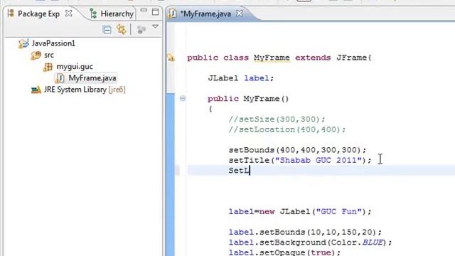Click the label.setBounds(10,10,150,20); line
Viewport: 455px width, 256px height.
pyautogui.click(x=305, y=233)
